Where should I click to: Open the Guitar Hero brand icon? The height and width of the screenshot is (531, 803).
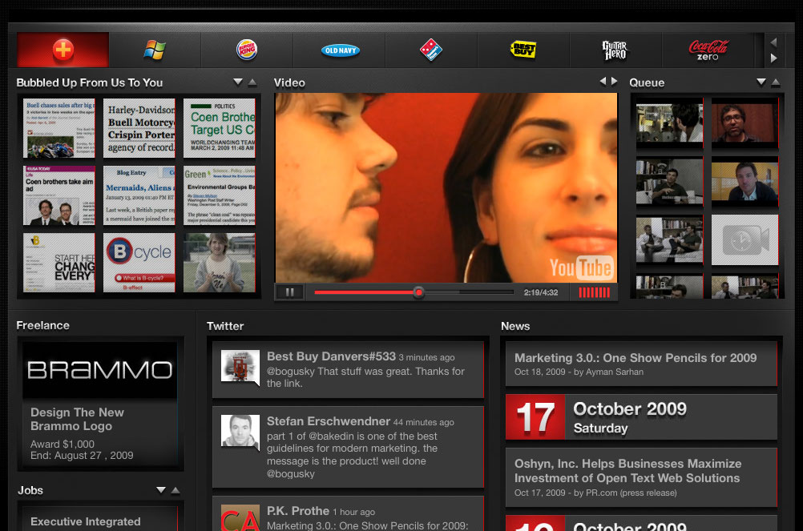(x=615, y=50)
